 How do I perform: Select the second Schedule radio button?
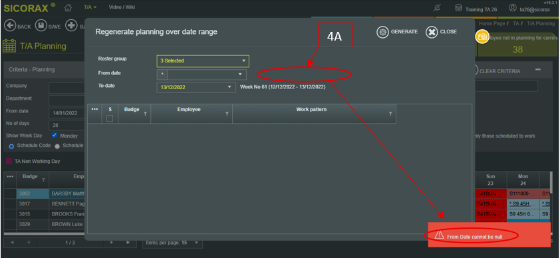point(57,146)
